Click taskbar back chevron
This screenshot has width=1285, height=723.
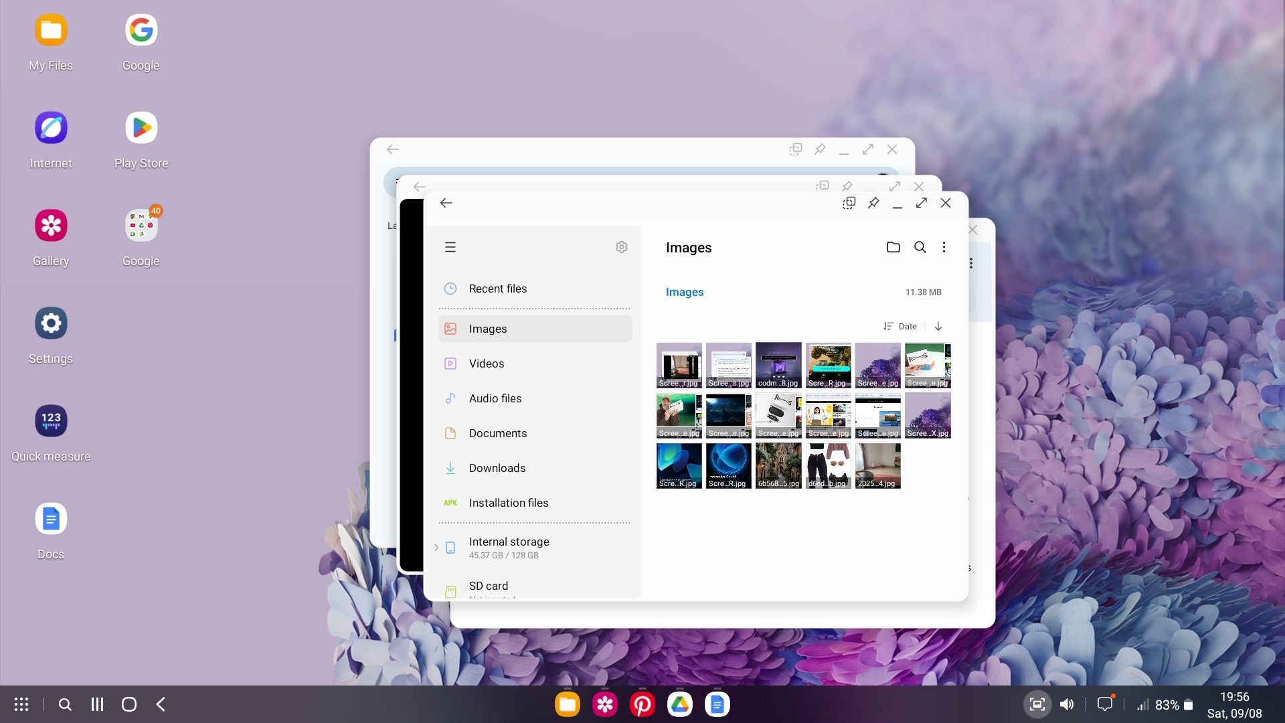coord(161,704)
